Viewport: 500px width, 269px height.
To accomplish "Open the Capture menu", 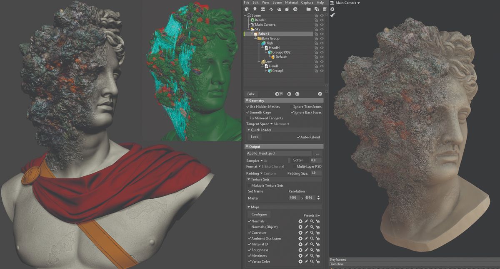I will coord(307,2).
